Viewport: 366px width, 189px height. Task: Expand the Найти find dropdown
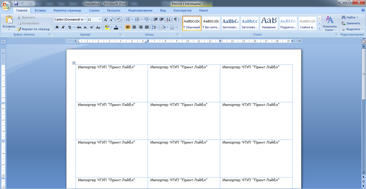[x=357, y=17]
